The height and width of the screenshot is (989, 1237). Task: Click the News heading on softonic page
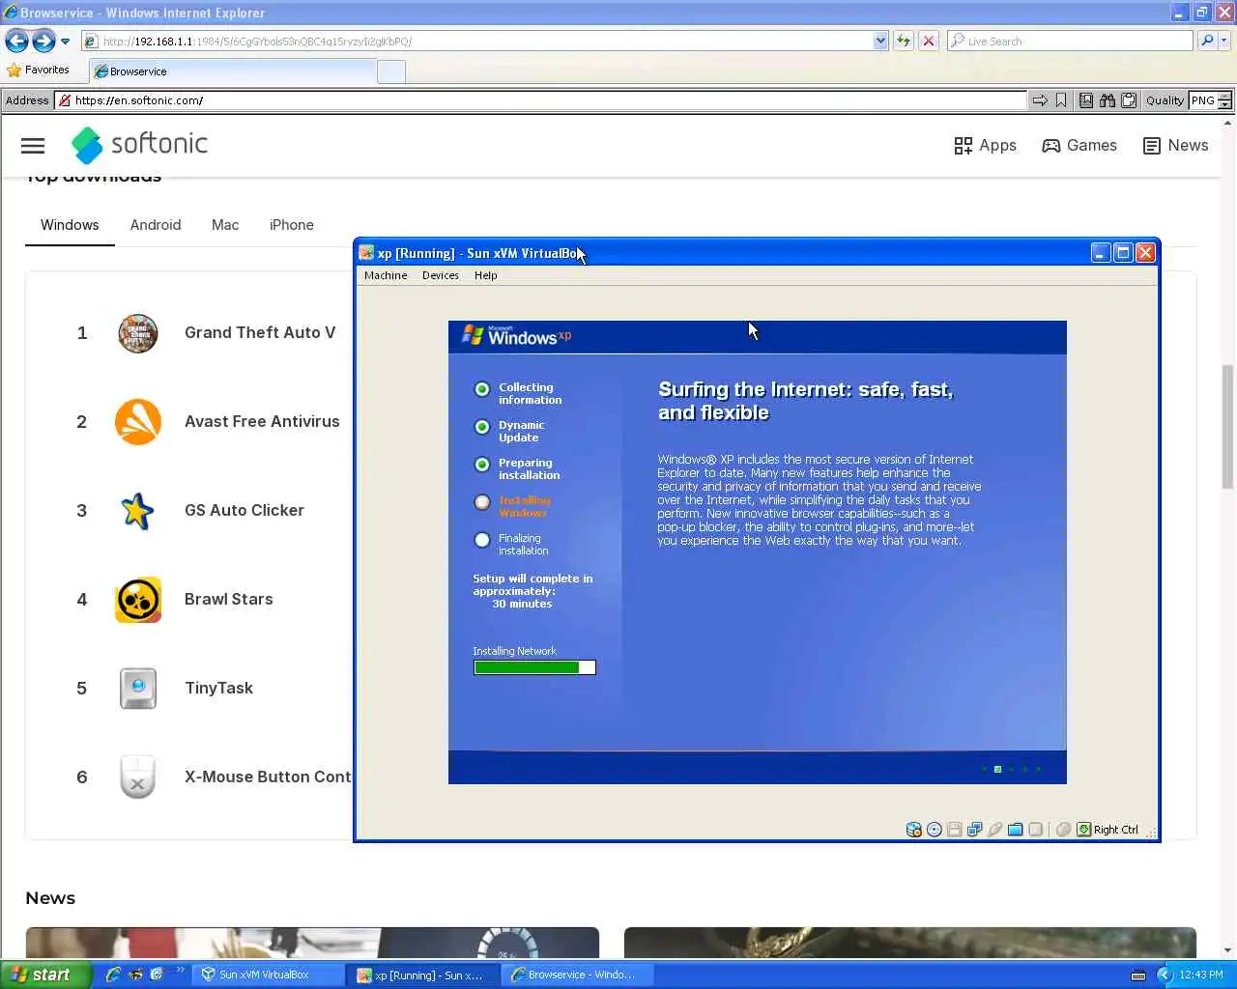coord(50,898)
